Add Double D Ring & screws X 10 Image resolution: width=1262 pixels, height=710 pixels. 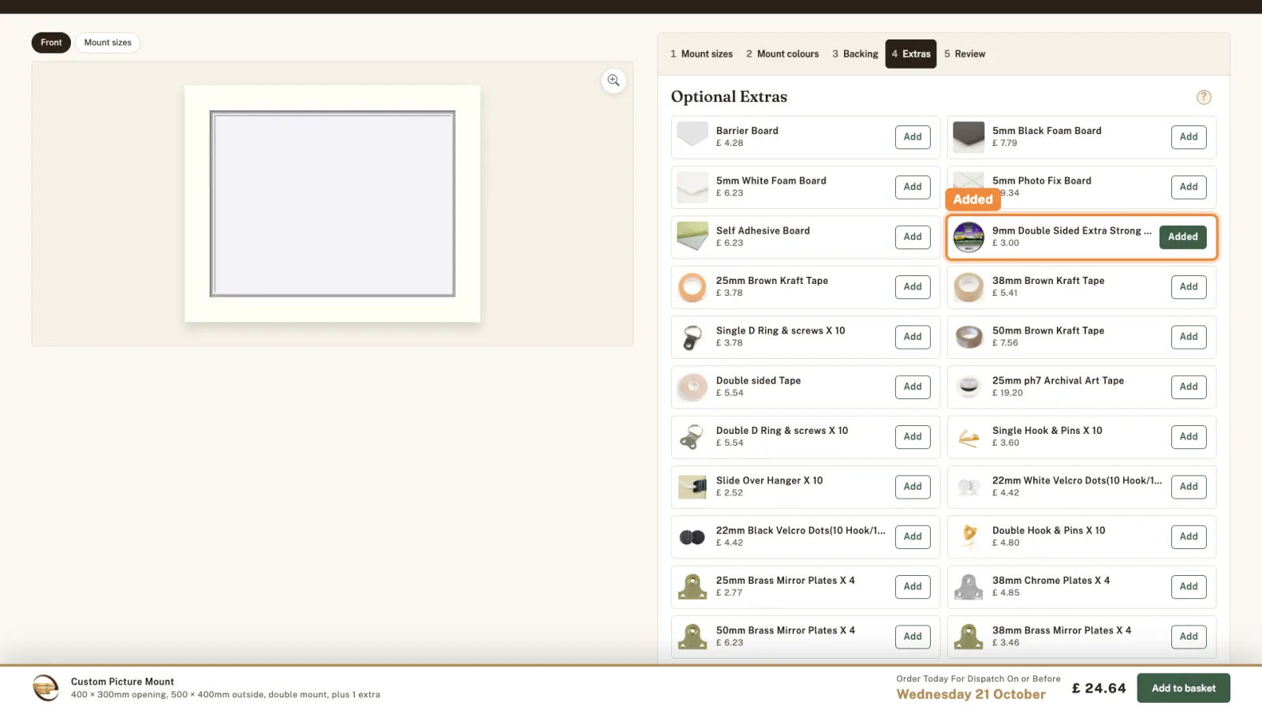pos(913,436)
